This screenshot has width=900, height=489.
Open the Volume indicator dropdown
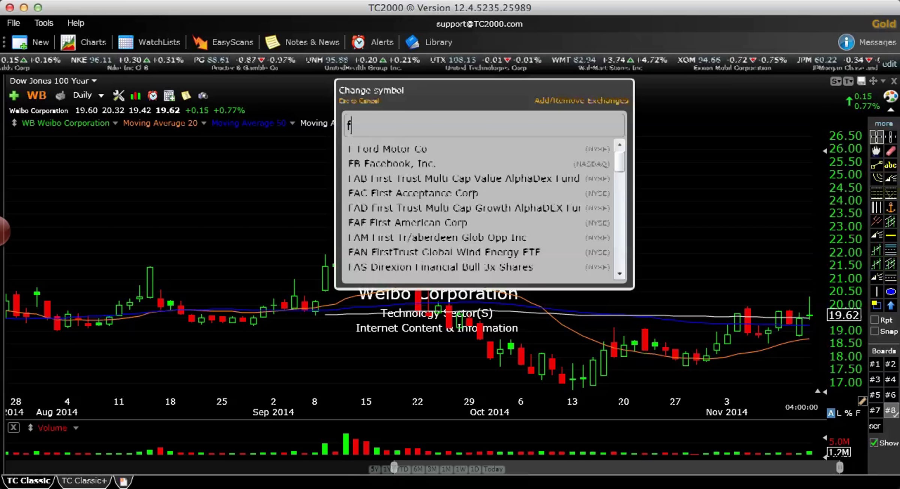[x=76, y=428]
